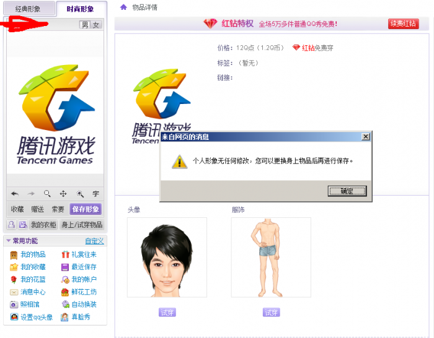
Task: Open the 照相馆 link
Action: [x=30, y=305]
